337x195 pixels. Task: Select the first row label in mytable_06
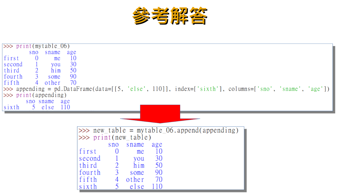click(x=11, y=58)
